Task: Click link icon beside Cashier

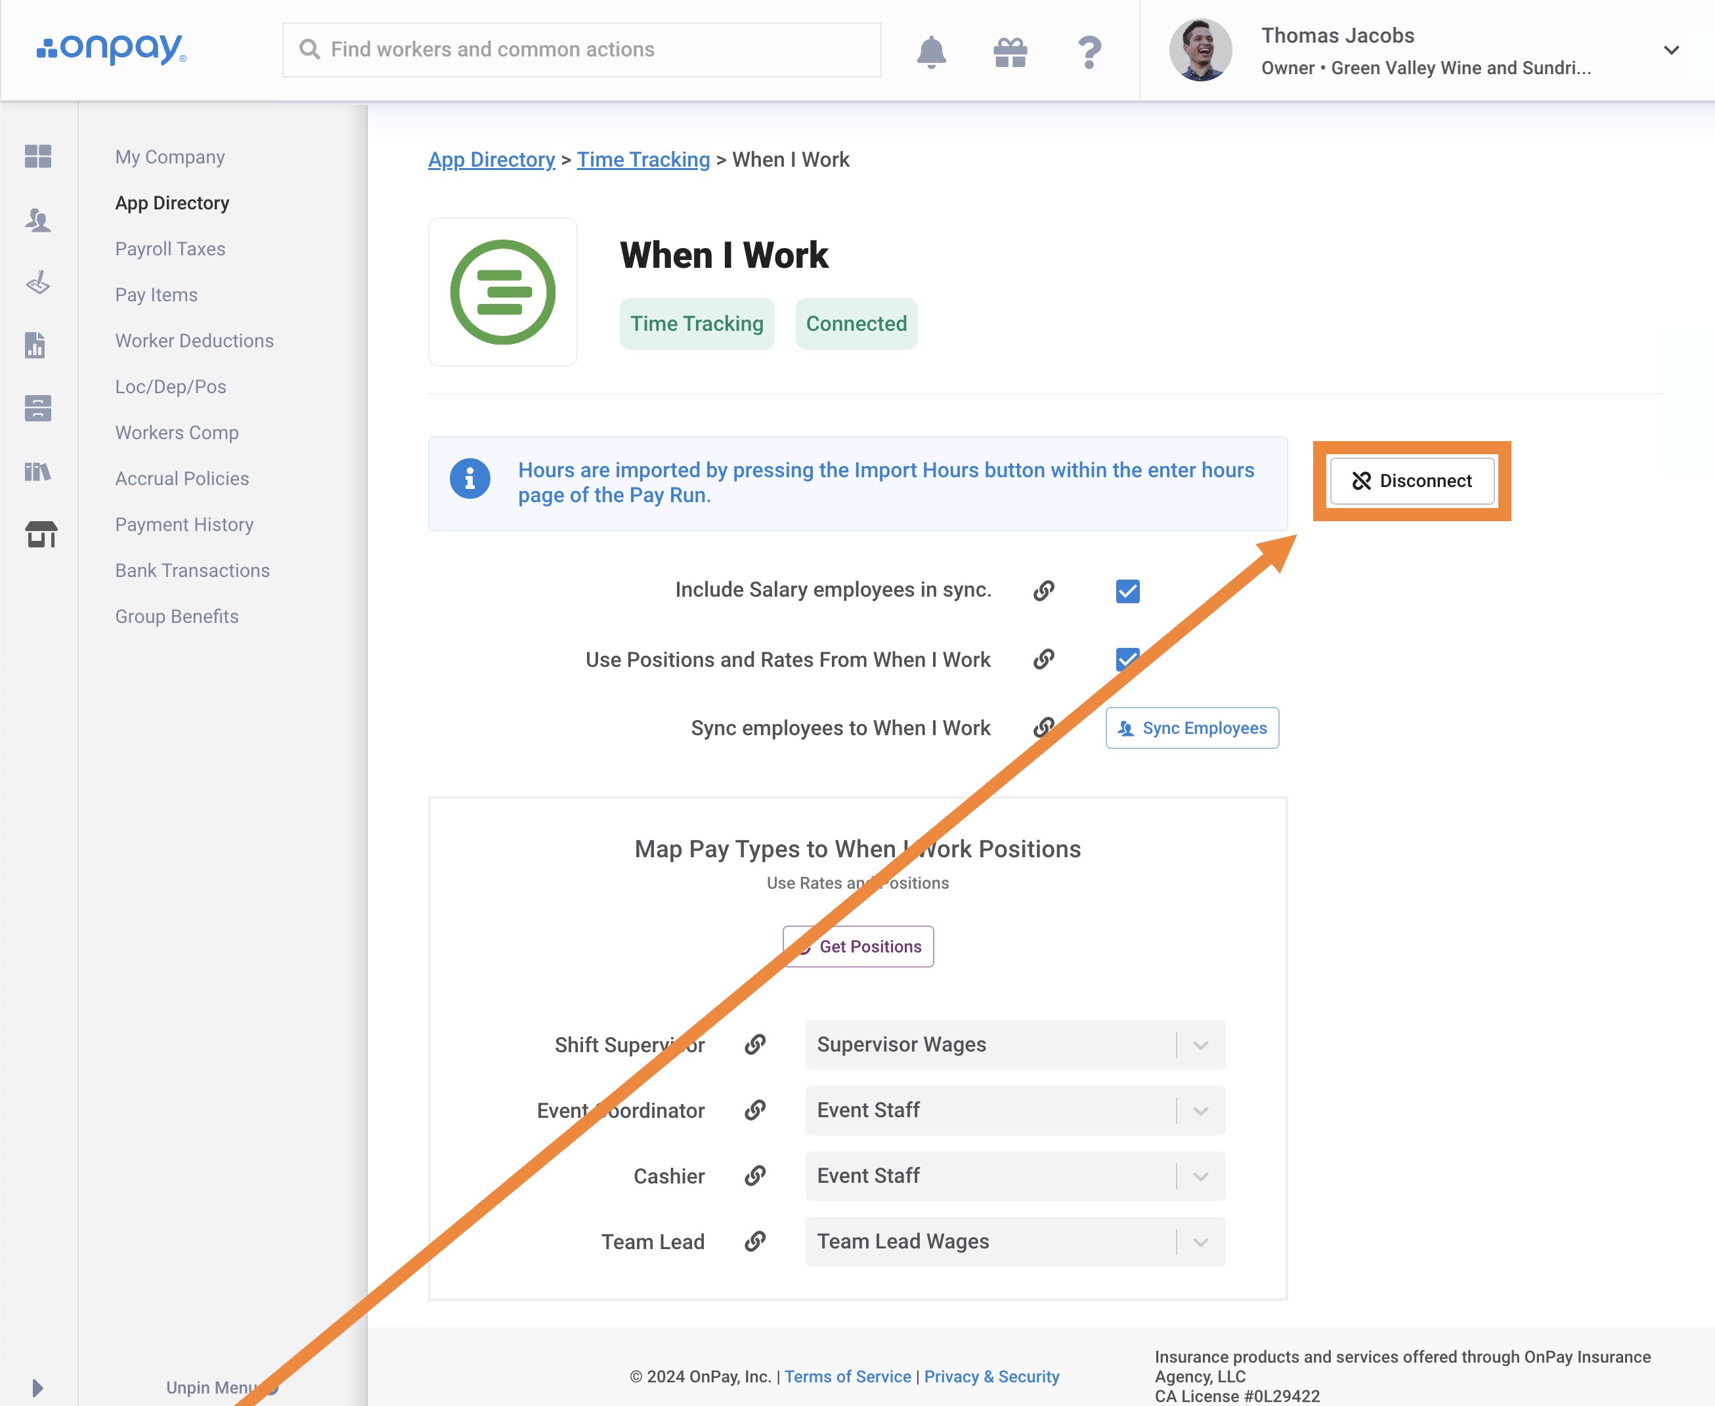Action: (755, 1175)
